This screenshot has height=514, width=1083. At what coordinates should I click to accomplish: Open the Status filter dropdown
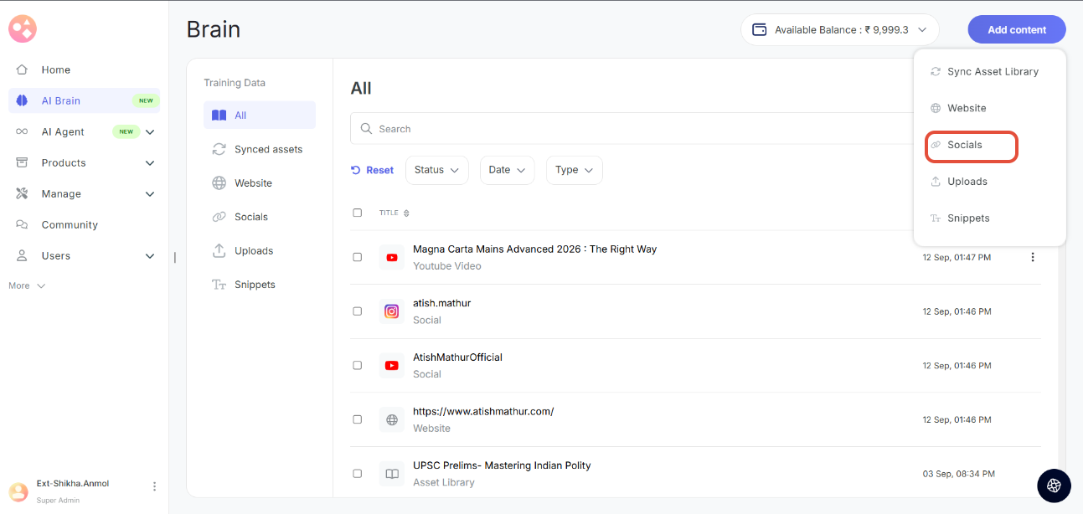coord(436,170)
